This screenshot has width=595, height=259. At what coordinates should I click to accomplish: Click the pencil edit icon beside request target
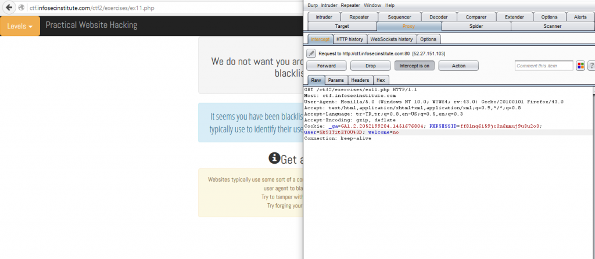click(x=311, y=53)
